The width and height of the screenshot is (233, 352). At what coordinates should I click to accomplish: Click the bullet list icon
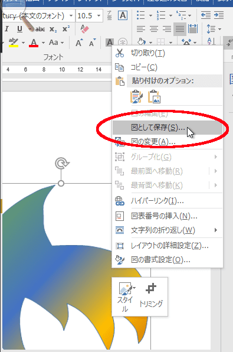pos(141,15)
